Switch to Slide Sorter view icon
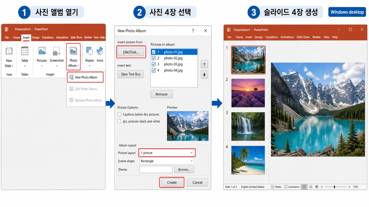369x207 pixels. tap(311, 187)
